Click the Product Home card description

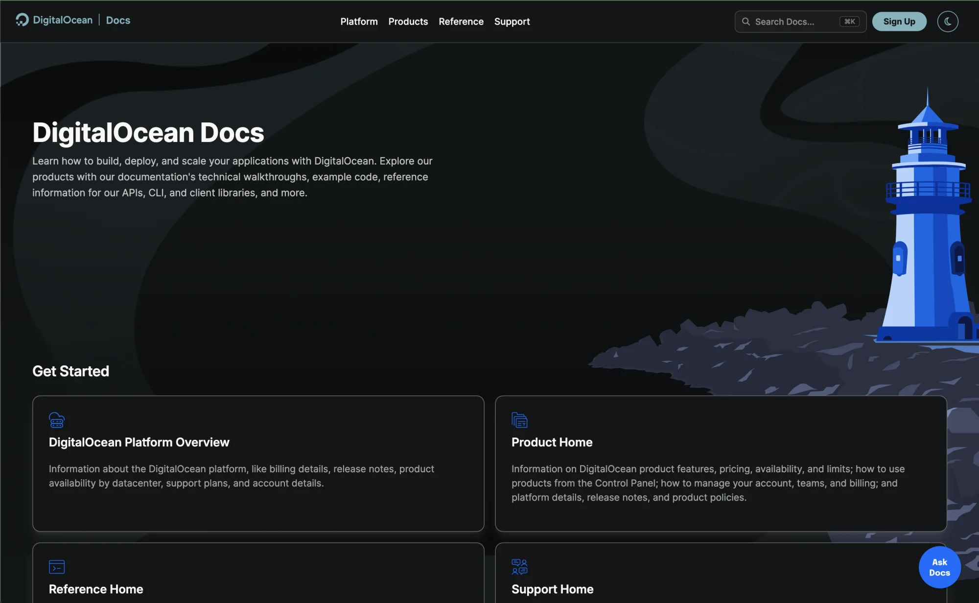[x=708, y=483]
